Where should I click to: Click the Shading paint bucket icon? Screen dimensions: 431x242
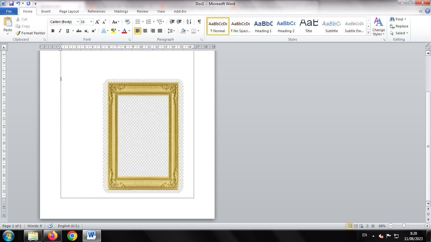pos(183,31)
